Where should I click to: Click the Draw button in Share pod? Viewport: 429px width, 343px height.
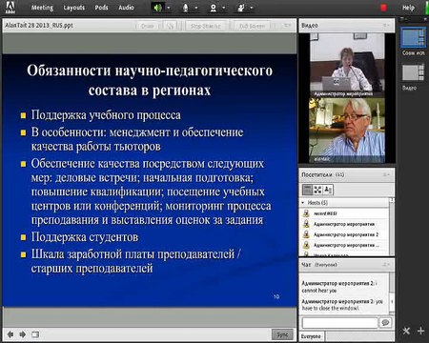pos(147,26)
